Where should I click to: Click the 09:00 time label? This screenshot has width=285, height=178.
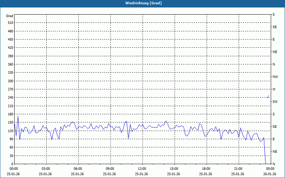click(x=110, y=169)
